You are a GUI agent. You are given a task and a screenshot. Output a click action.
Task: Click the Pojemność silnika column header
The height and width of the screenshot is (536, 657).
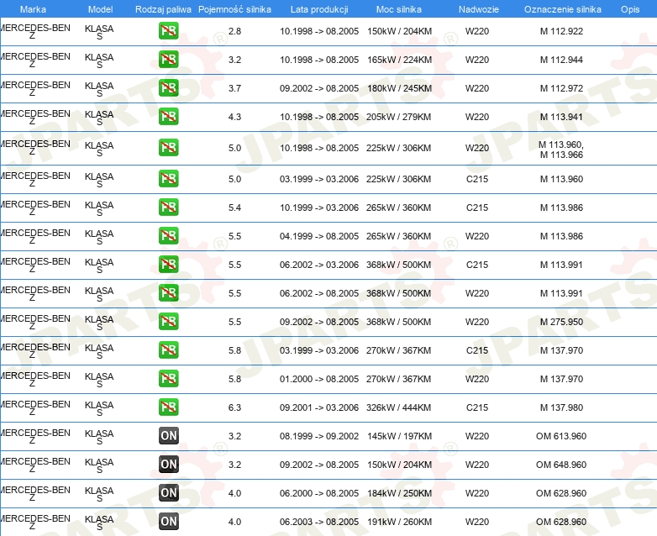tap(234, 9)
